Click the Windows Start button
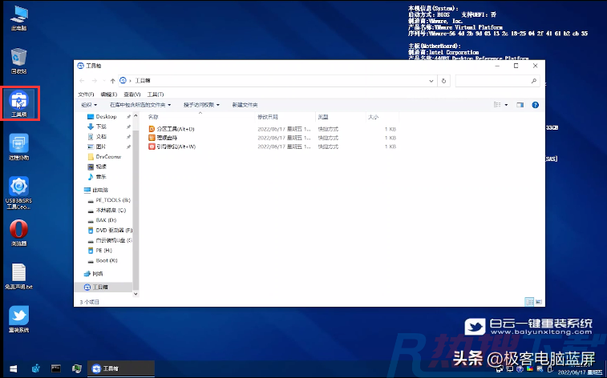Screen dimensions: 607x378 (x=14, y=368)
